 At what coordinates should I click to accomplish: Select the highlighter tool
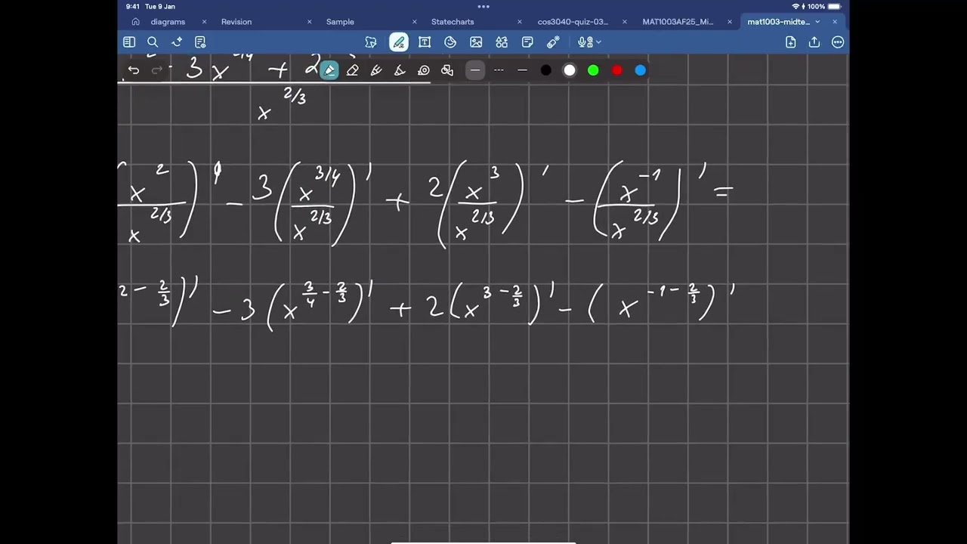[x=376, y=70]
